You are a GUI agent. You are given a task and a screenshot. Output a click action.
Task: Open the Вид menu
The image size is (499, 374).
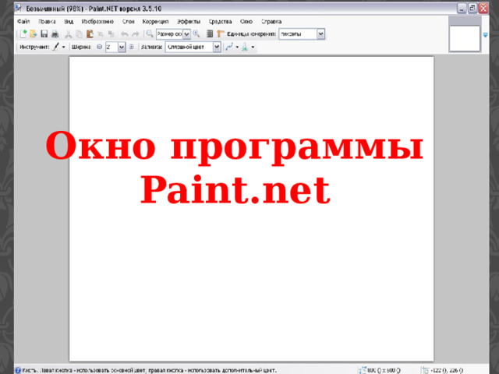[69, 22]
